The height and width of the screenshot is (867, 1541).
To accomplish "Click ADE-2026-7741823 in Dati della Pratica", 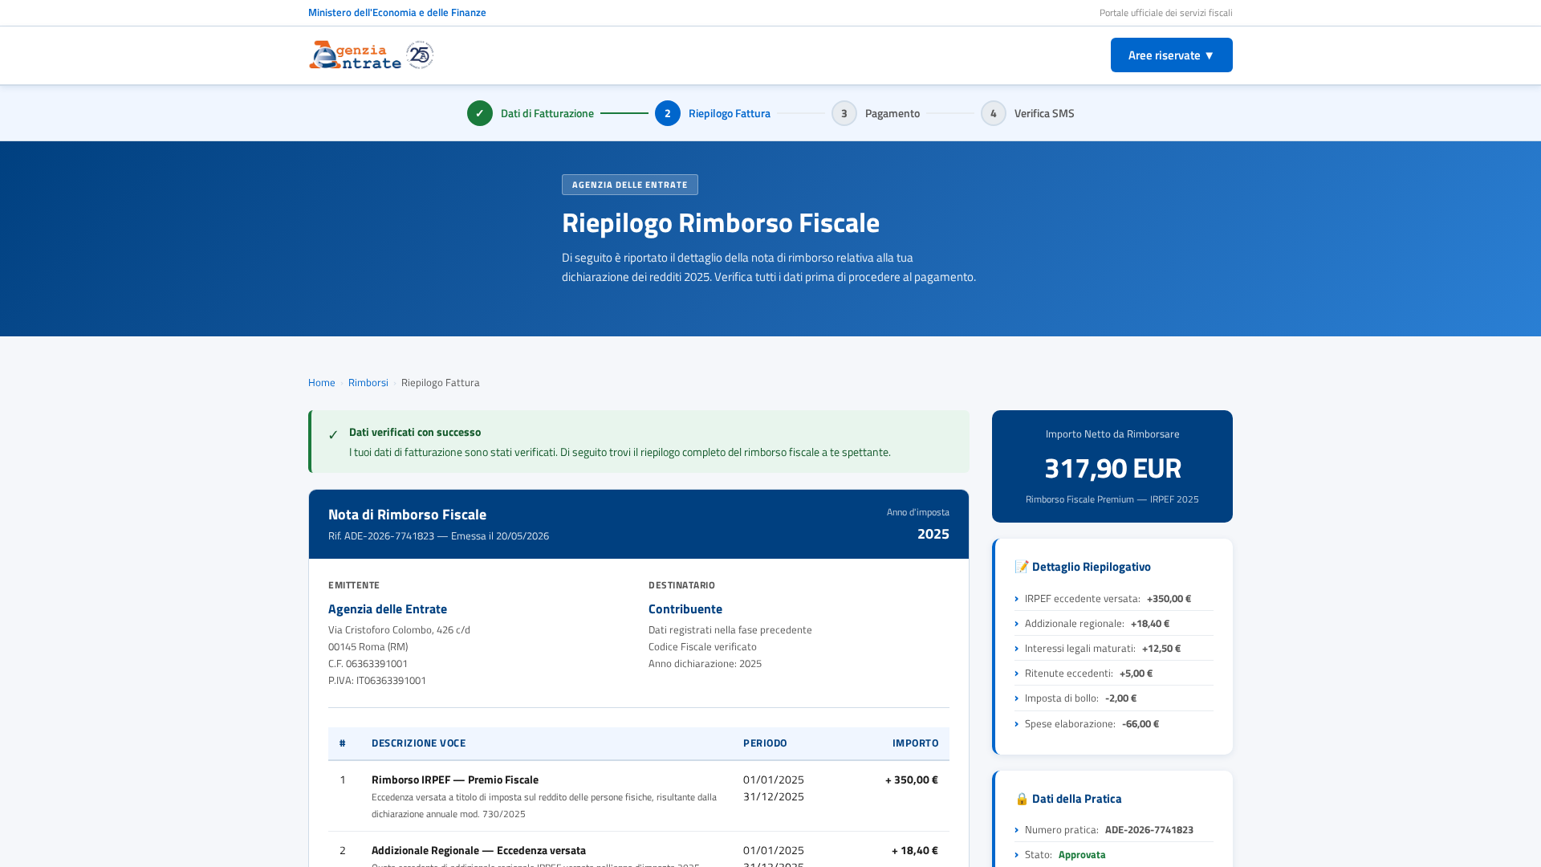I will coord(1149,830).
